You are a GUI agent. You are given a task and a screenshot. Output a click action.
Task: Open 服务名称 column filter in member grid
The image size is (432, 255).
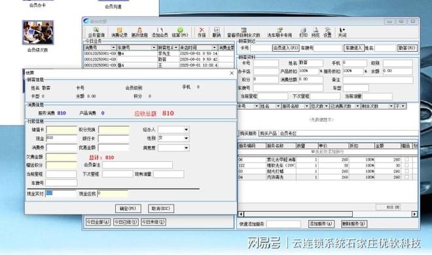click(x=306, y=106)
